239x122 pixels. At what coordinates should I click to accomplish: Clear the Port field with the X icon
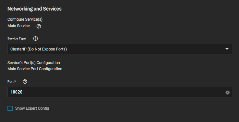[x=227, y=92]
